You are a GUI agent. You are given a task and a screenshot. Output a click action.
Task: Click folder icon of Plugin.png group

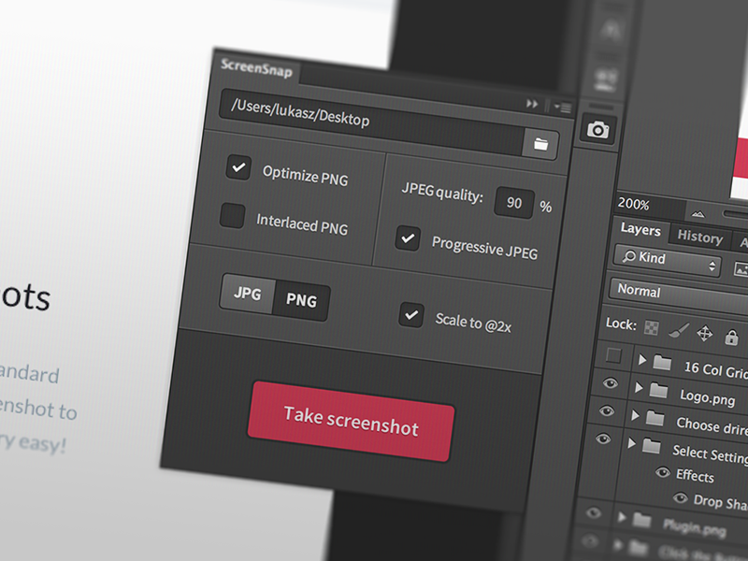coord(641,520)
